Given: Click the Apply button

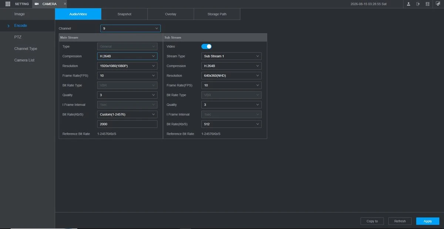Looking at the screenshot, I should tap(428, 221).
